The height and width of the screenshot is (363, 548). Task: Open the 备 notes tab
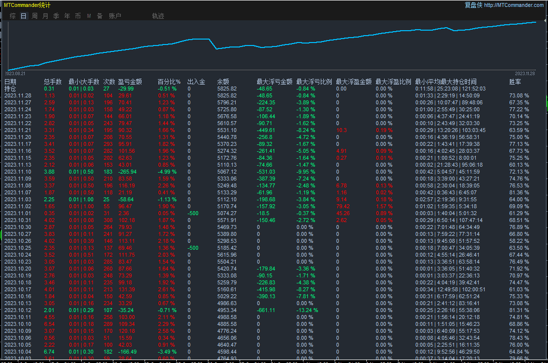100,16
